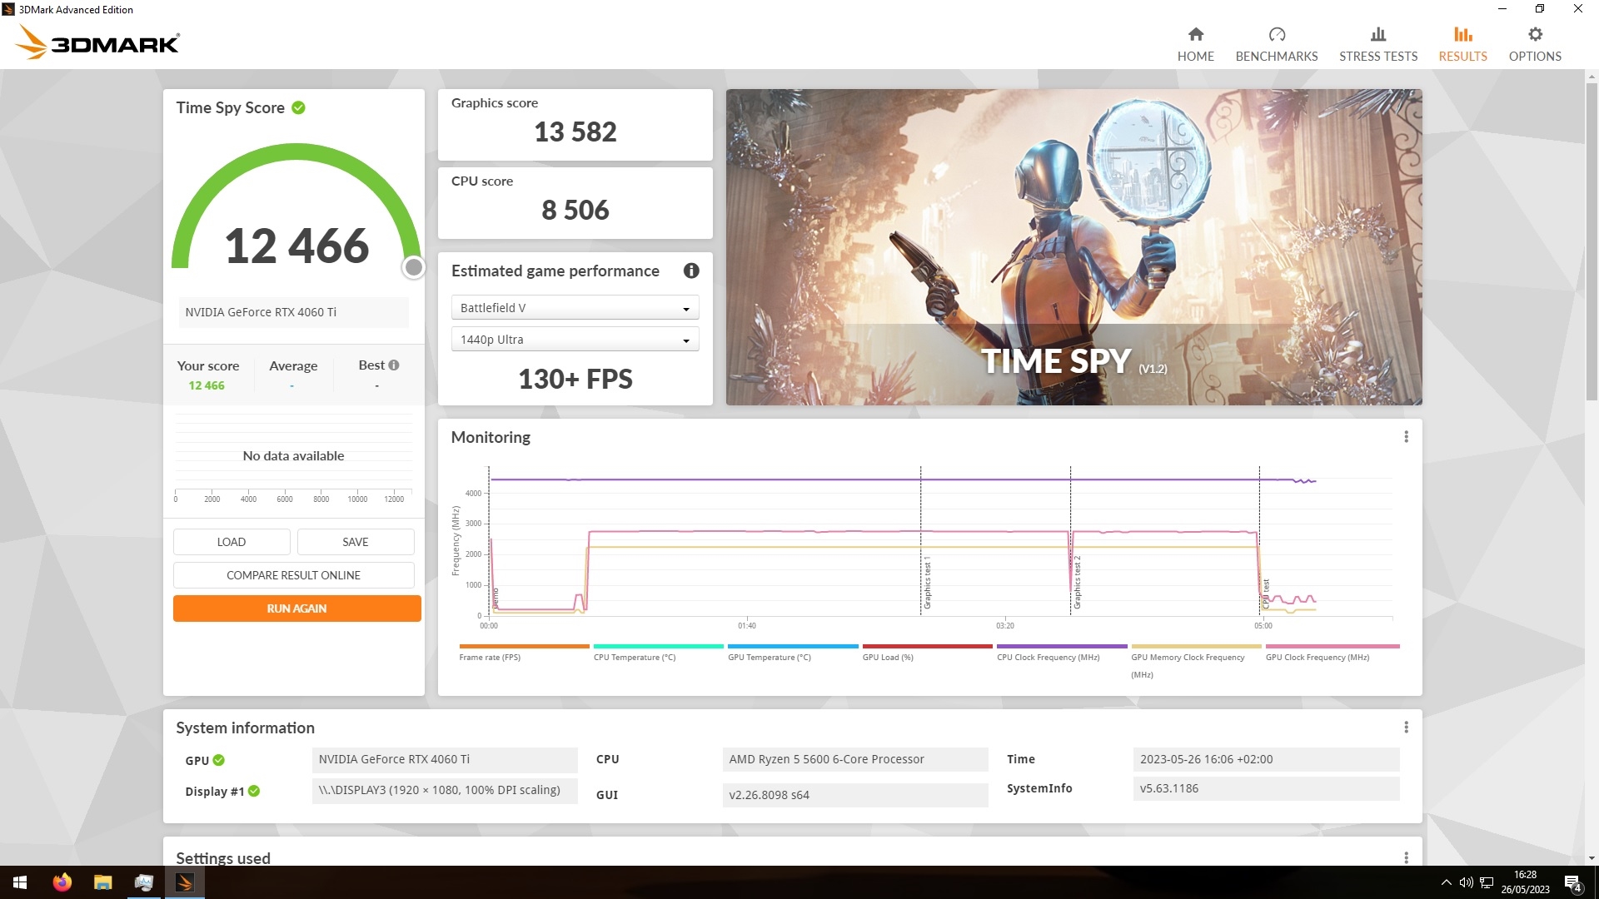
Task: Click the Time Spy hero image
Action: [1073, 247]
